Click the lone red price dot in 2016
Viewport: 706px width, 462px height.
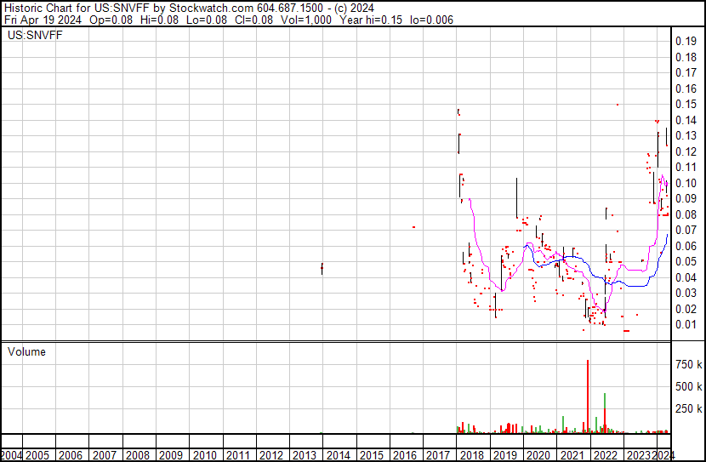coord(413,227)
